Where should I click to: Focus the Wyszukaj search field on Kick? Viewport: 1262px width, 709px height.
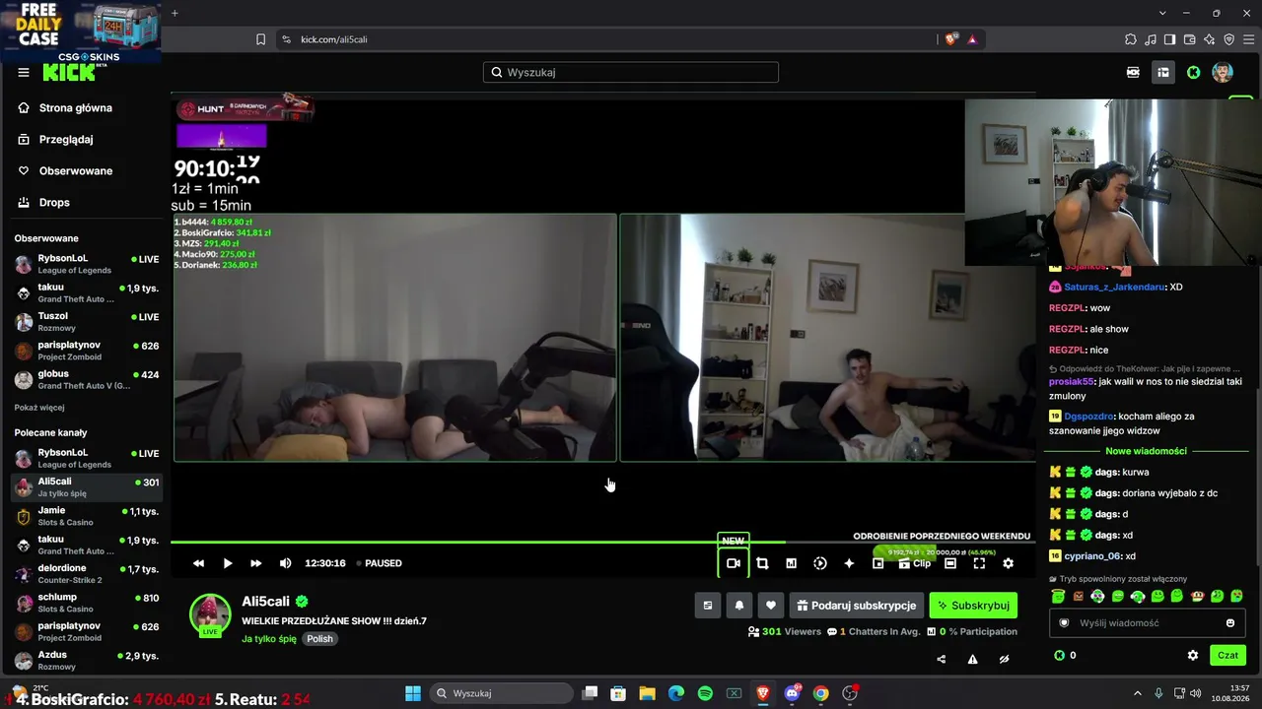(631, 72)
